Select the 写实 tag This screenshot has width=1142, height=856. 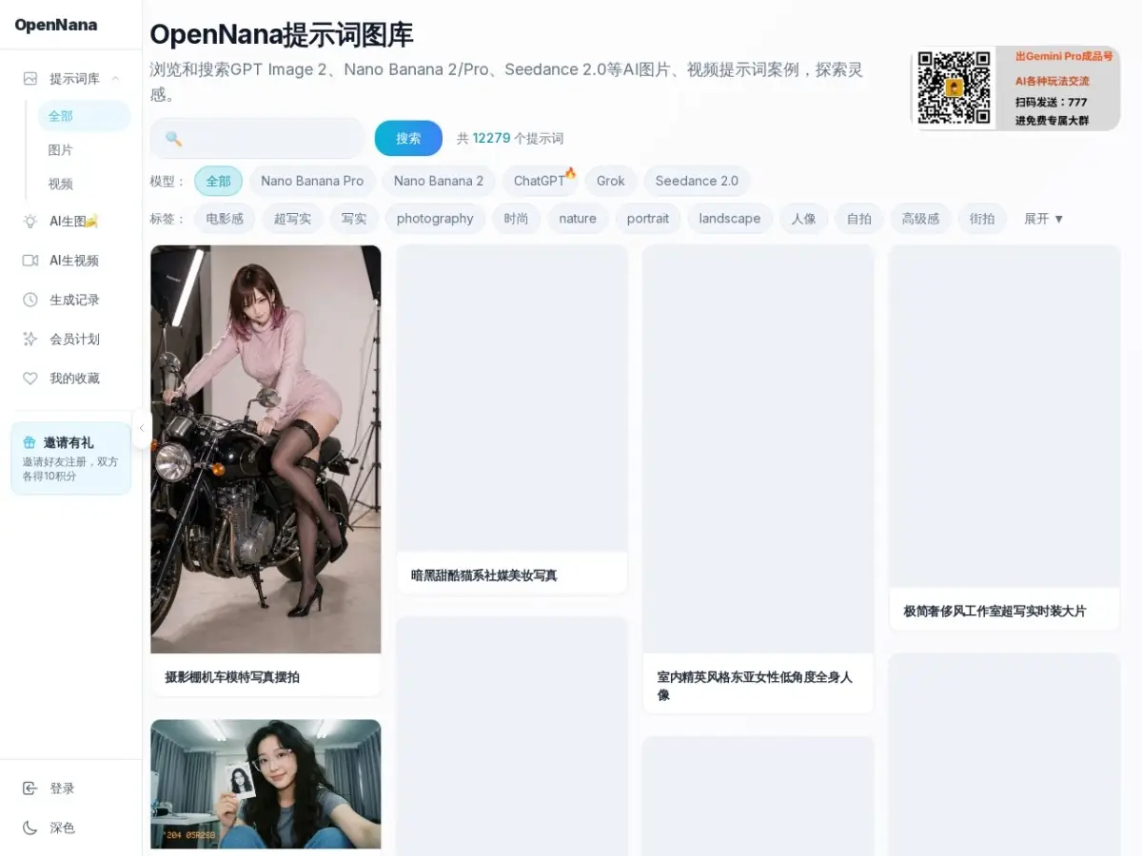(x=354, y=219)
